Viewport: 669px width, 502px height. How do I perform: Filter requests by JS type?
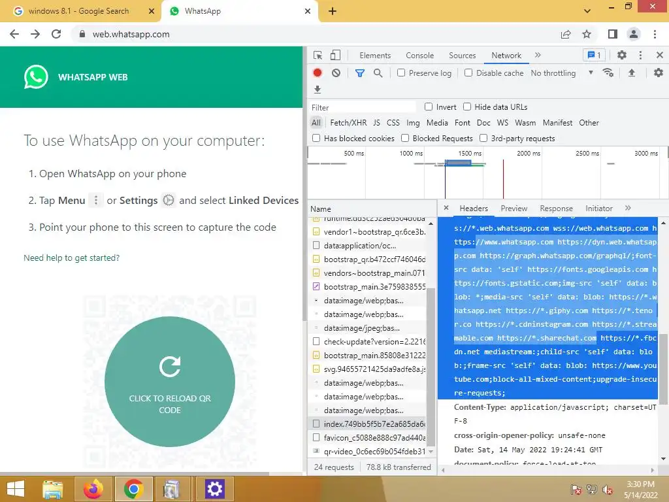(376, 123)
